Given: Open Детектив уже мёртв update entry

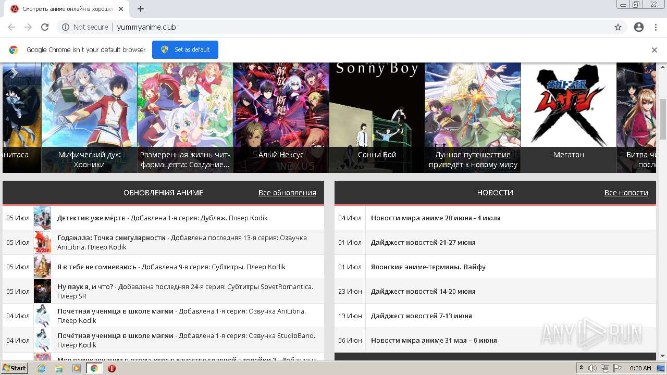Looking at the screenshot, I should (163, 218).
